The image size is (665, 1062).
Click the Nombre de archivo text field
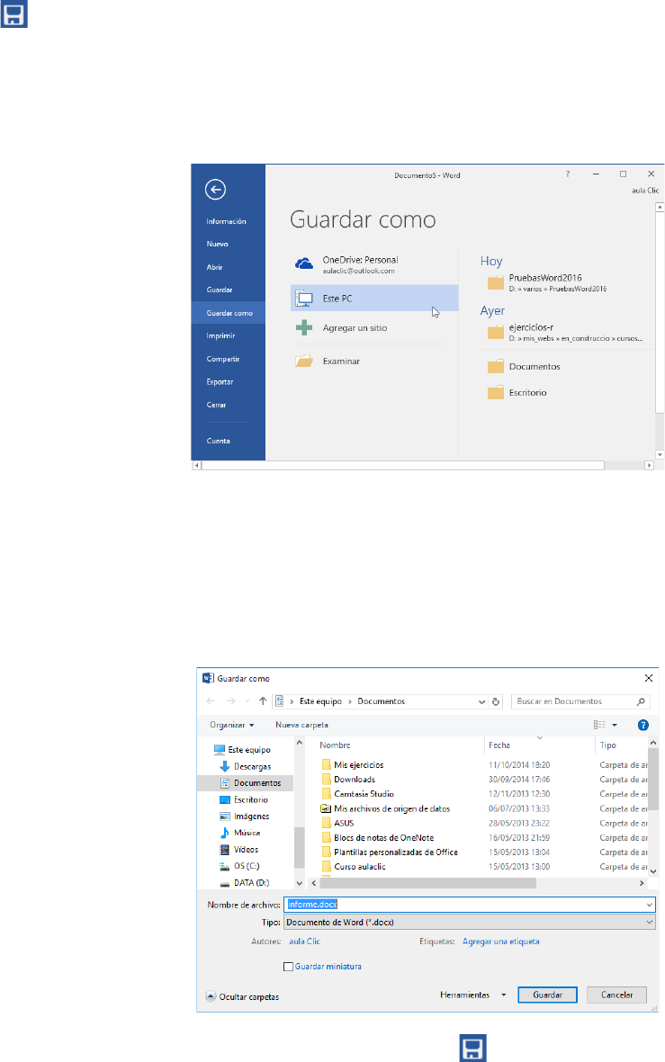click(468, 905)
